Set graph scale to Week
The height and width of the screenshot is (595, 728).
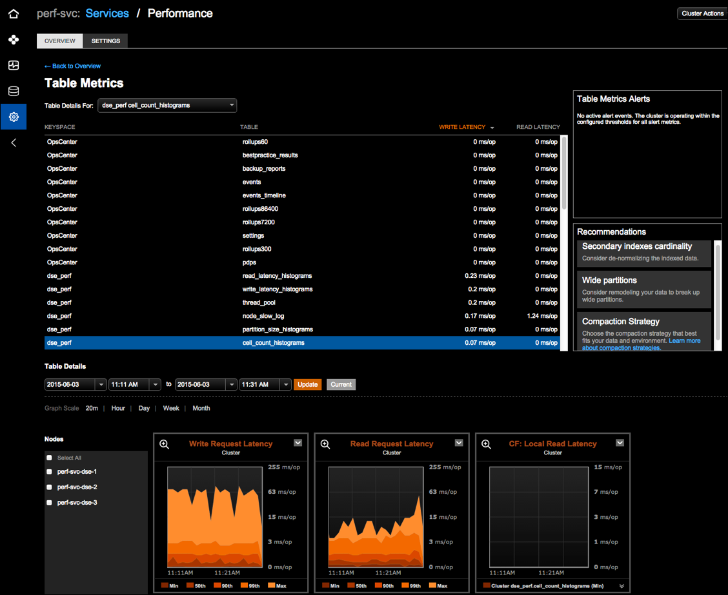tap(171, 409)
